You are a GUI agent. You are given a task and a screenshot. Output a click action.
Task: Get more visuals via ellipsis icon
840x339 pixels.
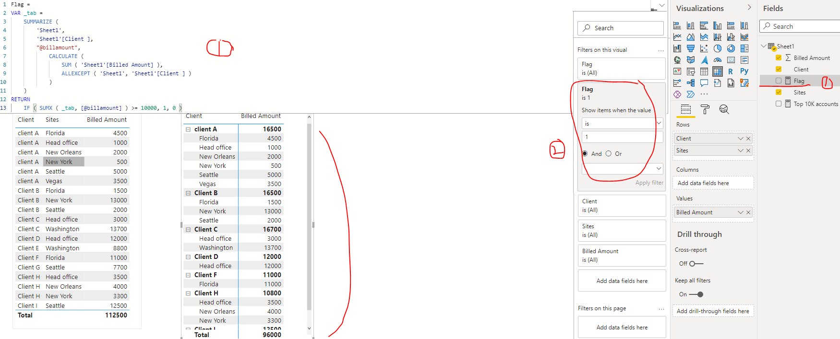pos(704,94)
